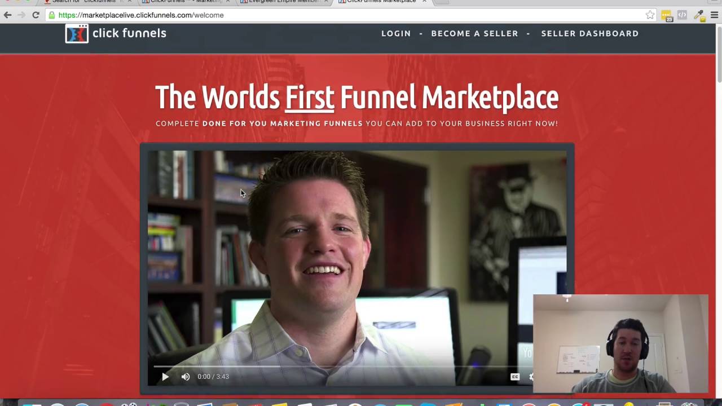Mute the video with the speaker icon
The width and height of the screenshot is (722, 406).
186,377
